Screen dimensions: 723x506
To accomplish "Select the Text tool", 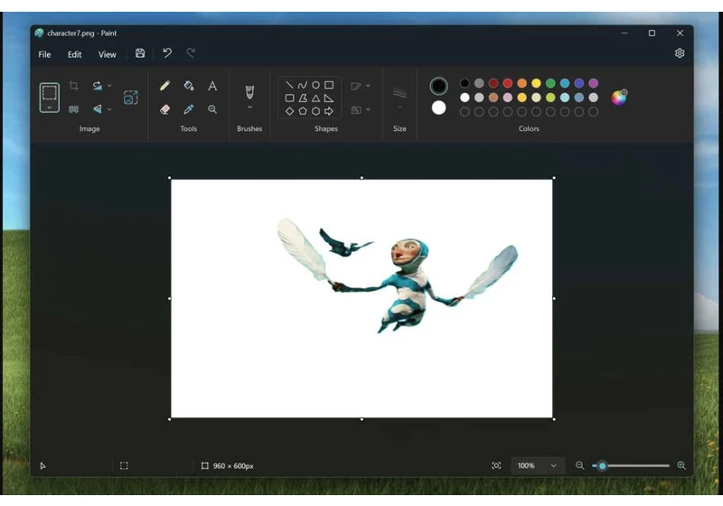I will (212, 85).
